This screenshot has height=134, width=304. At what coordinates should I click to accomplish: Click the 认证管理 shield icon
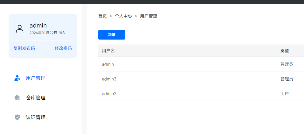tap(17, 117)
